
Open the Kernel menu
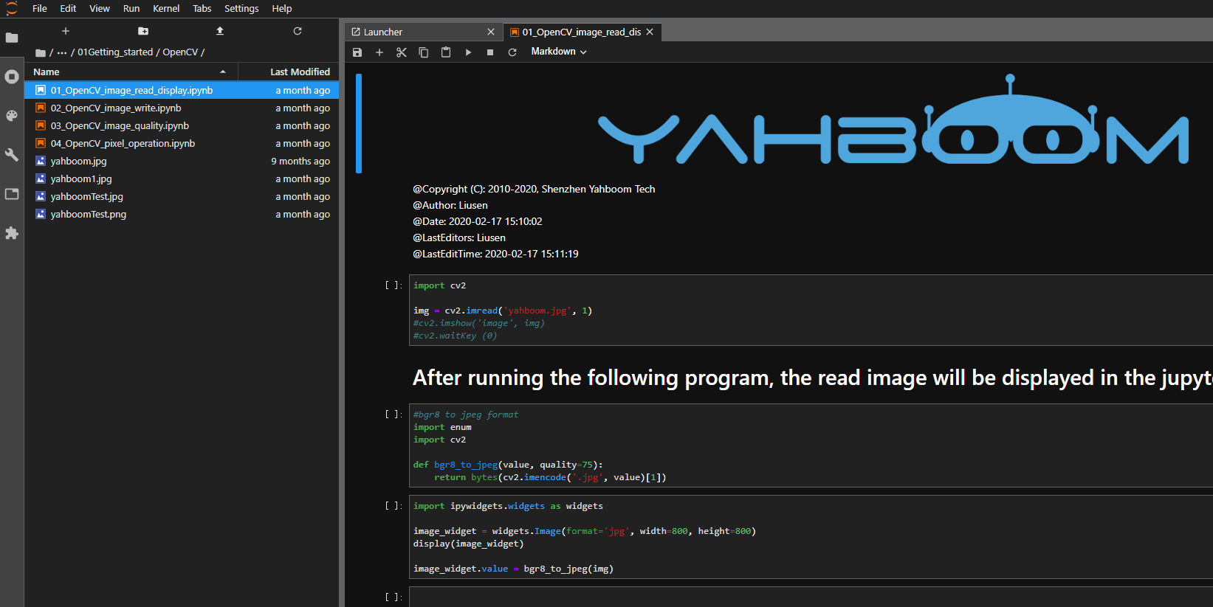point(166,9)
